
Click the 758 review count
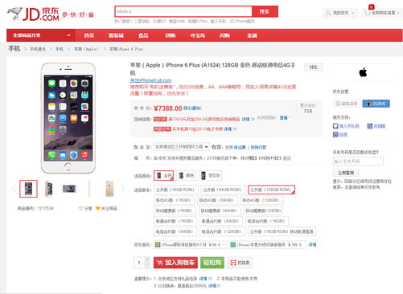click(308, 111)
